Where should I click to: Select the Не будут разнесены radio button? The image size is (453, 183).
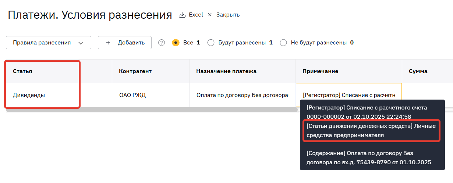tap(283, 43)
